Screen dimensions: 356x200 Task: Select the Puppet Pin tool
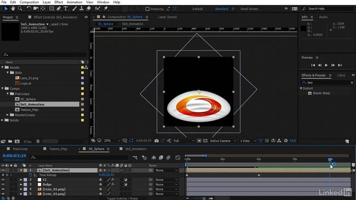[106, 9]
